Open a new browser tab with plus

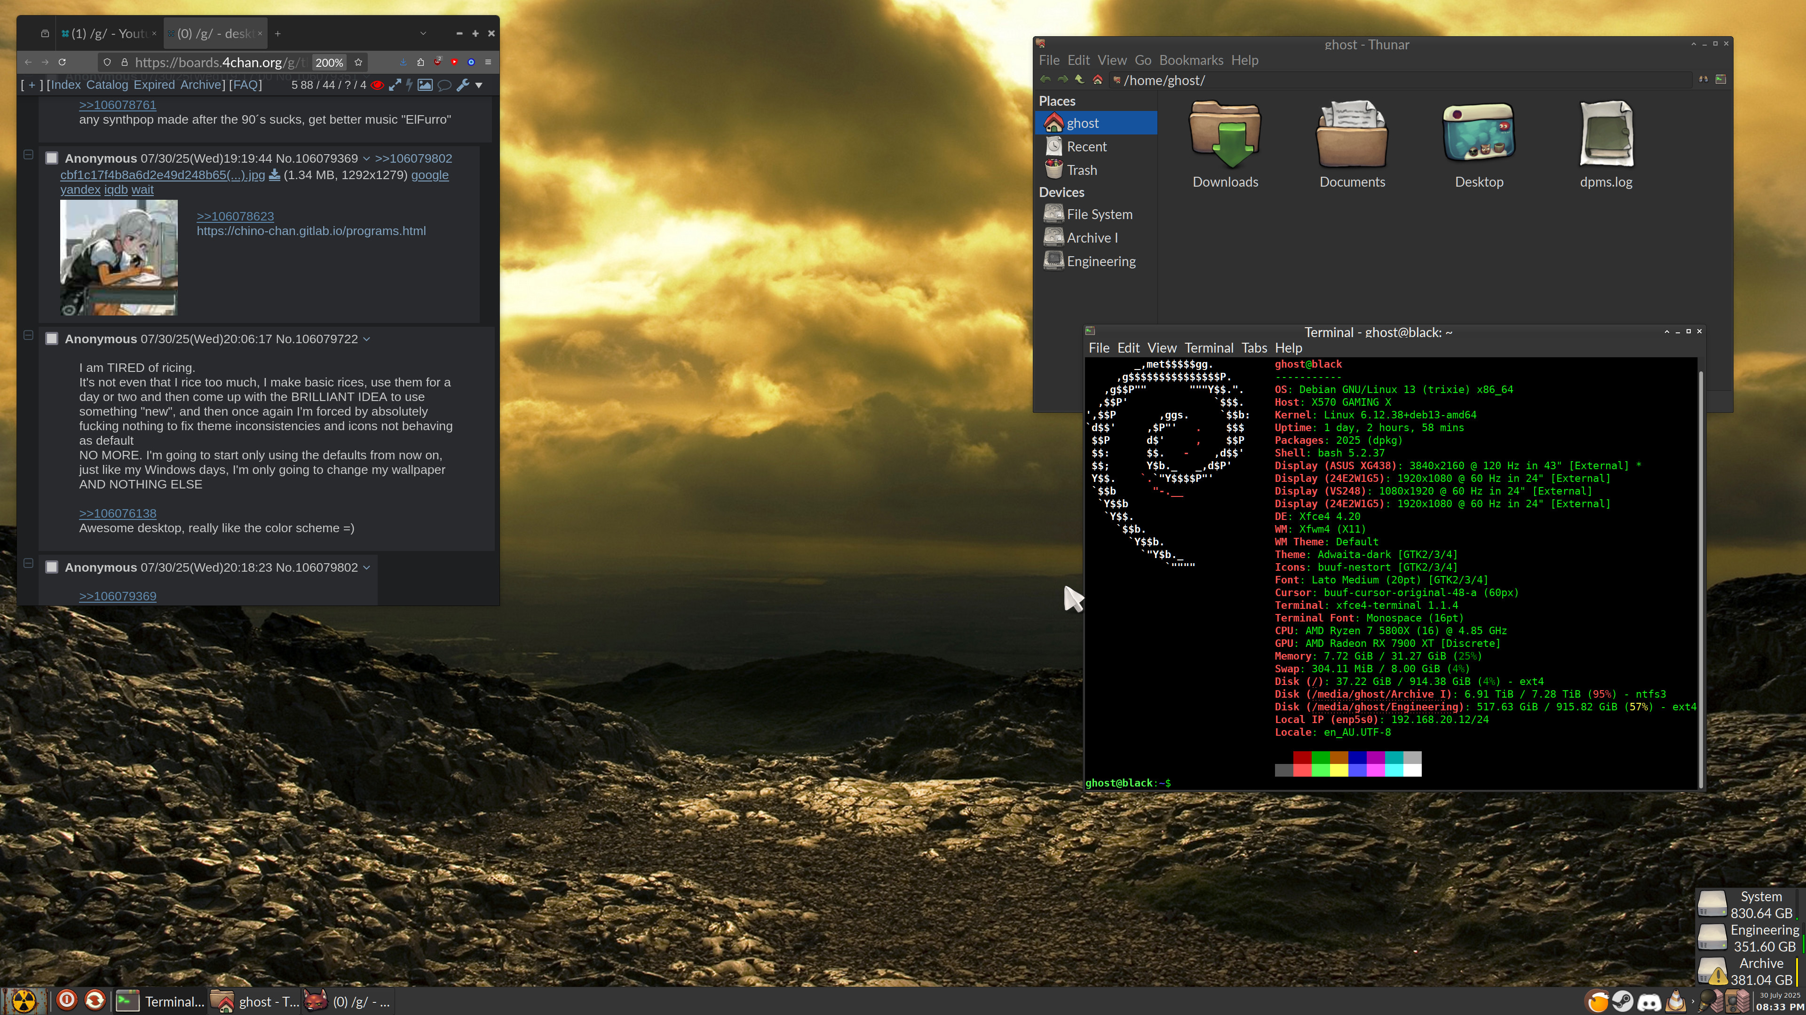coord(277,33)
